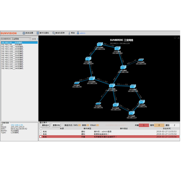Select list row 192.168.2.228__228交换机
181x181 pixels.
[19, 56]
